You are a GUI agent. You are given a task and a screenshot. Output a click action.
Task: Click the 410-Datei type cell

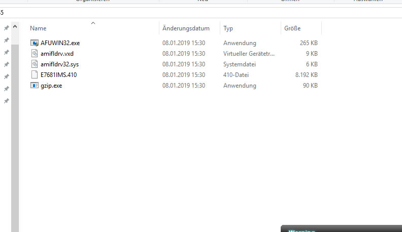coord(236,75)
